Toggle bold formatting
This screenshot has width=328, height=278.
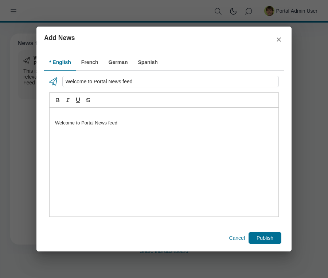click(x=57, y=100)
